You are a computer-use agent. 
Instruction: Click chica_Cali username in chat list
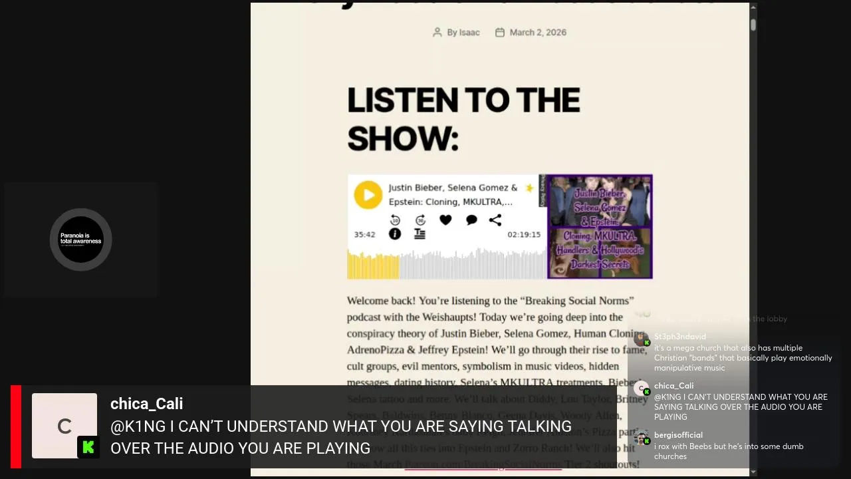[673, 386]
